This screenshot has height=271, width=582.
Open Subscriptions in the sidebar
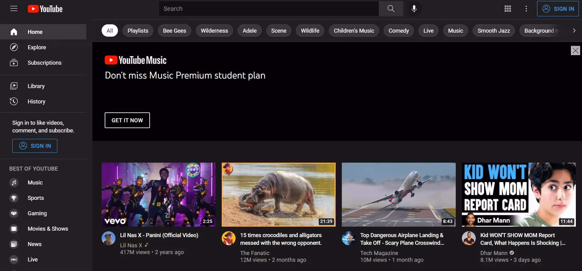[x=43, y=63]
